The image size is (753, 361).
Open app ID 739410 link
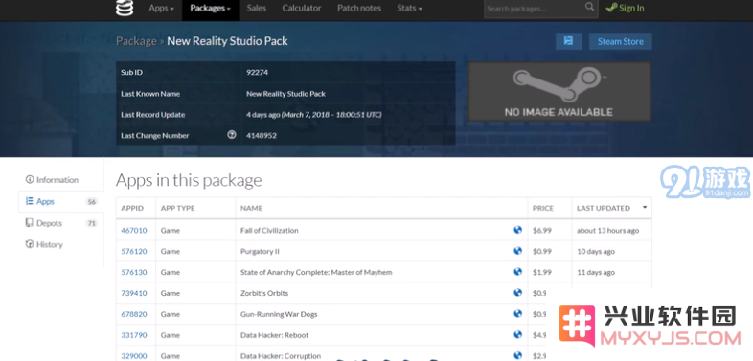(134, 293)
